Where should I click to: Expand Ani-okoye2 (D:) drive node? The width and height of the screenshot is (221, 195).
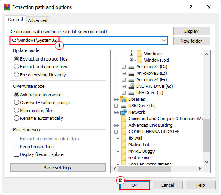[124, 67]
